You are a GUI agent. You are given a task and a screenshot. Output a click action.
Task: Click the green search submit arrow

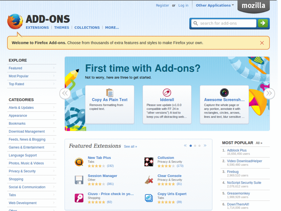[263, 23]
